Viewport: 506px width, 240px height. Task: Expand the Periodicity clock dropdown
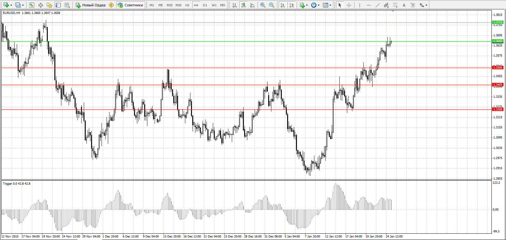click(318, 5)
